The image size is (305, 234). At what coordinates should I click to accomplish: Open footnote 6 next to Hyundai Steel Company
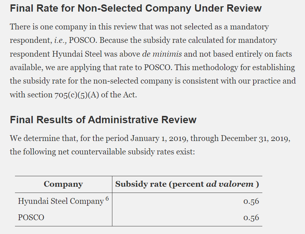click(107, 198)
